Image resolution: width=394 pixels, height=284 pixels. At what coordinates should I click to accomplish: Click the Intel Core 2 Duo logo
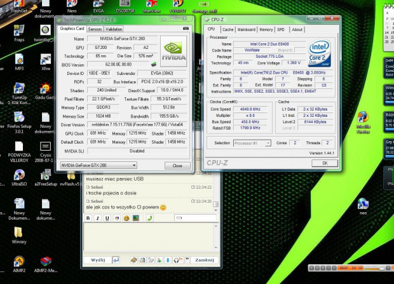319,53
